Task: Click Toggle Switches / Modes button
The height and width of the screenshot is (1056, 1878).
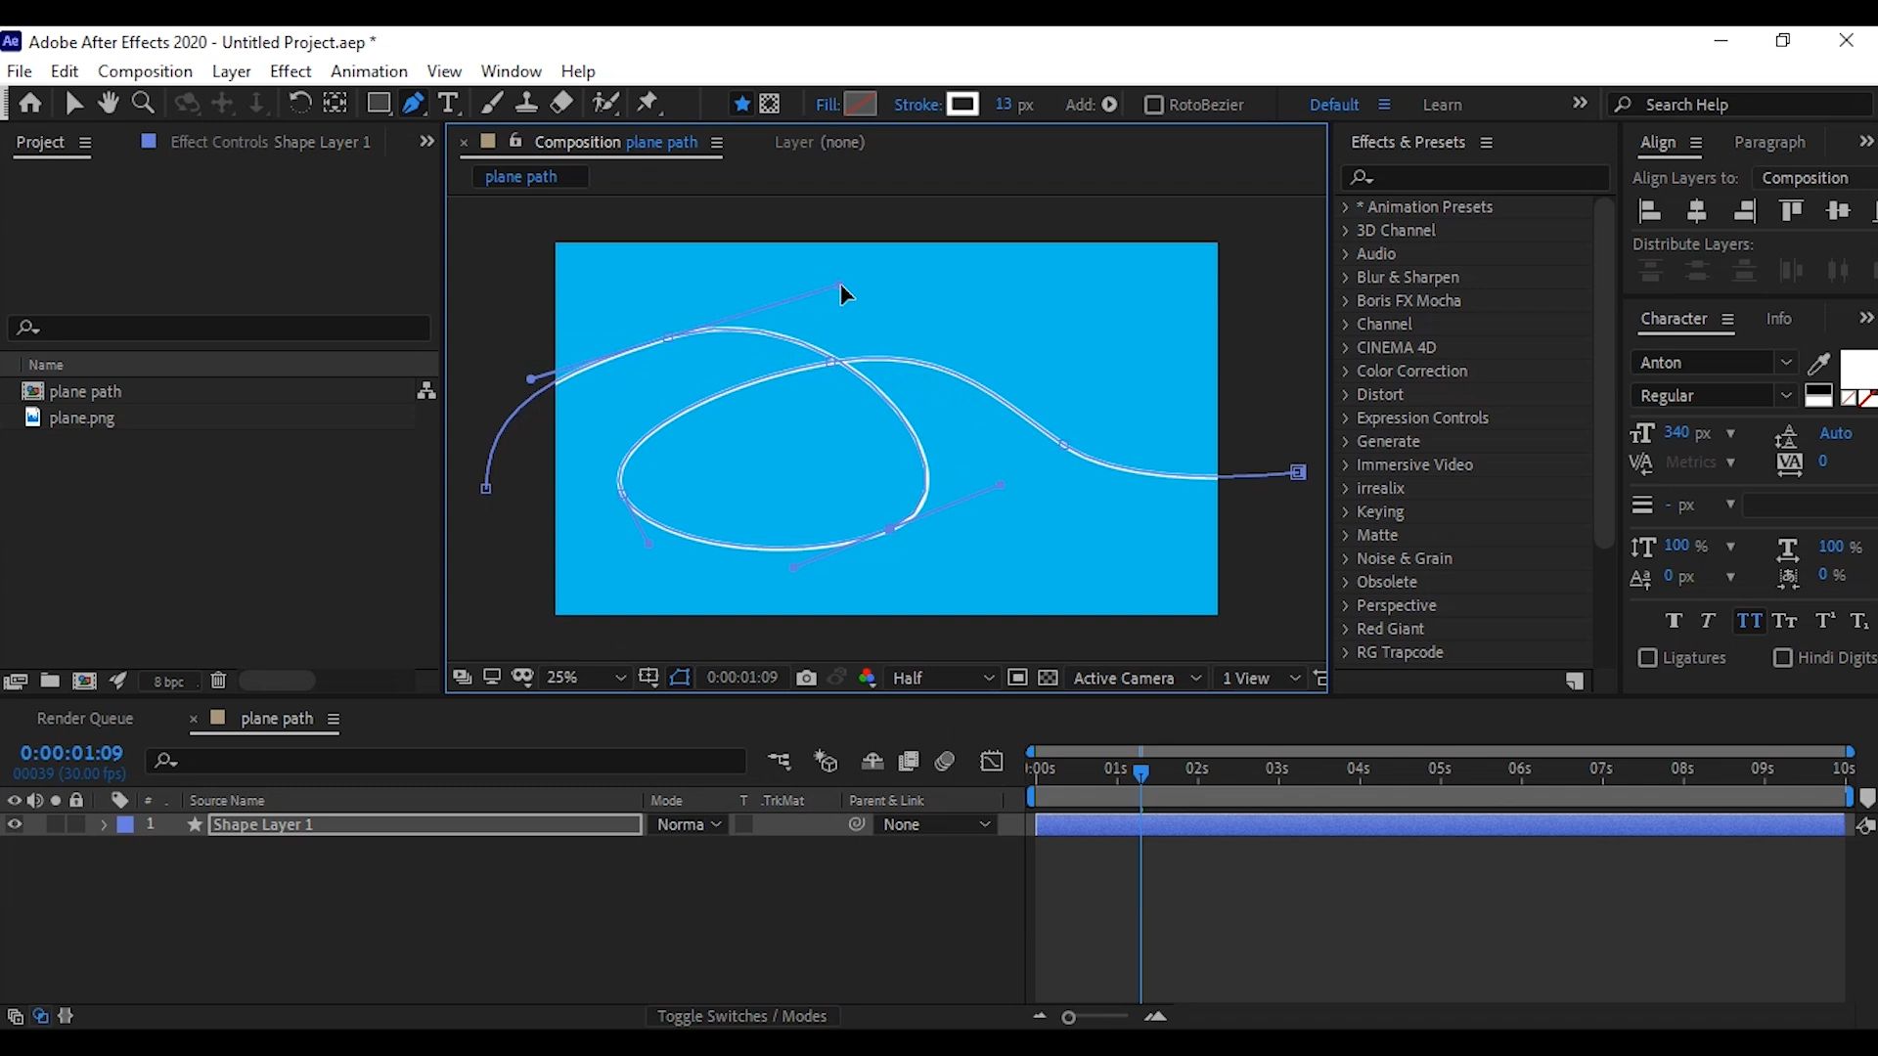Action: point(741,1016)
